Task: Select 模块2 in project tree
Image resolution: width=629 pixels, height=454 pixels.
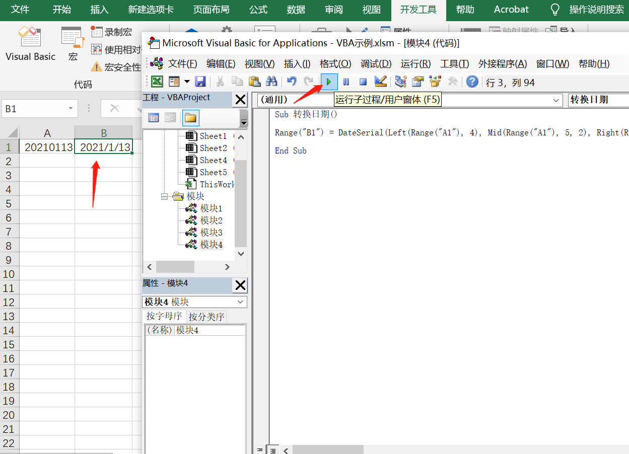Action: [x=211, y=220]
